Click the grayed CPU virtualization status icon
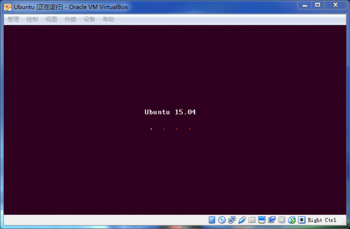Screen dimensions: 350x229 point(282,220)
